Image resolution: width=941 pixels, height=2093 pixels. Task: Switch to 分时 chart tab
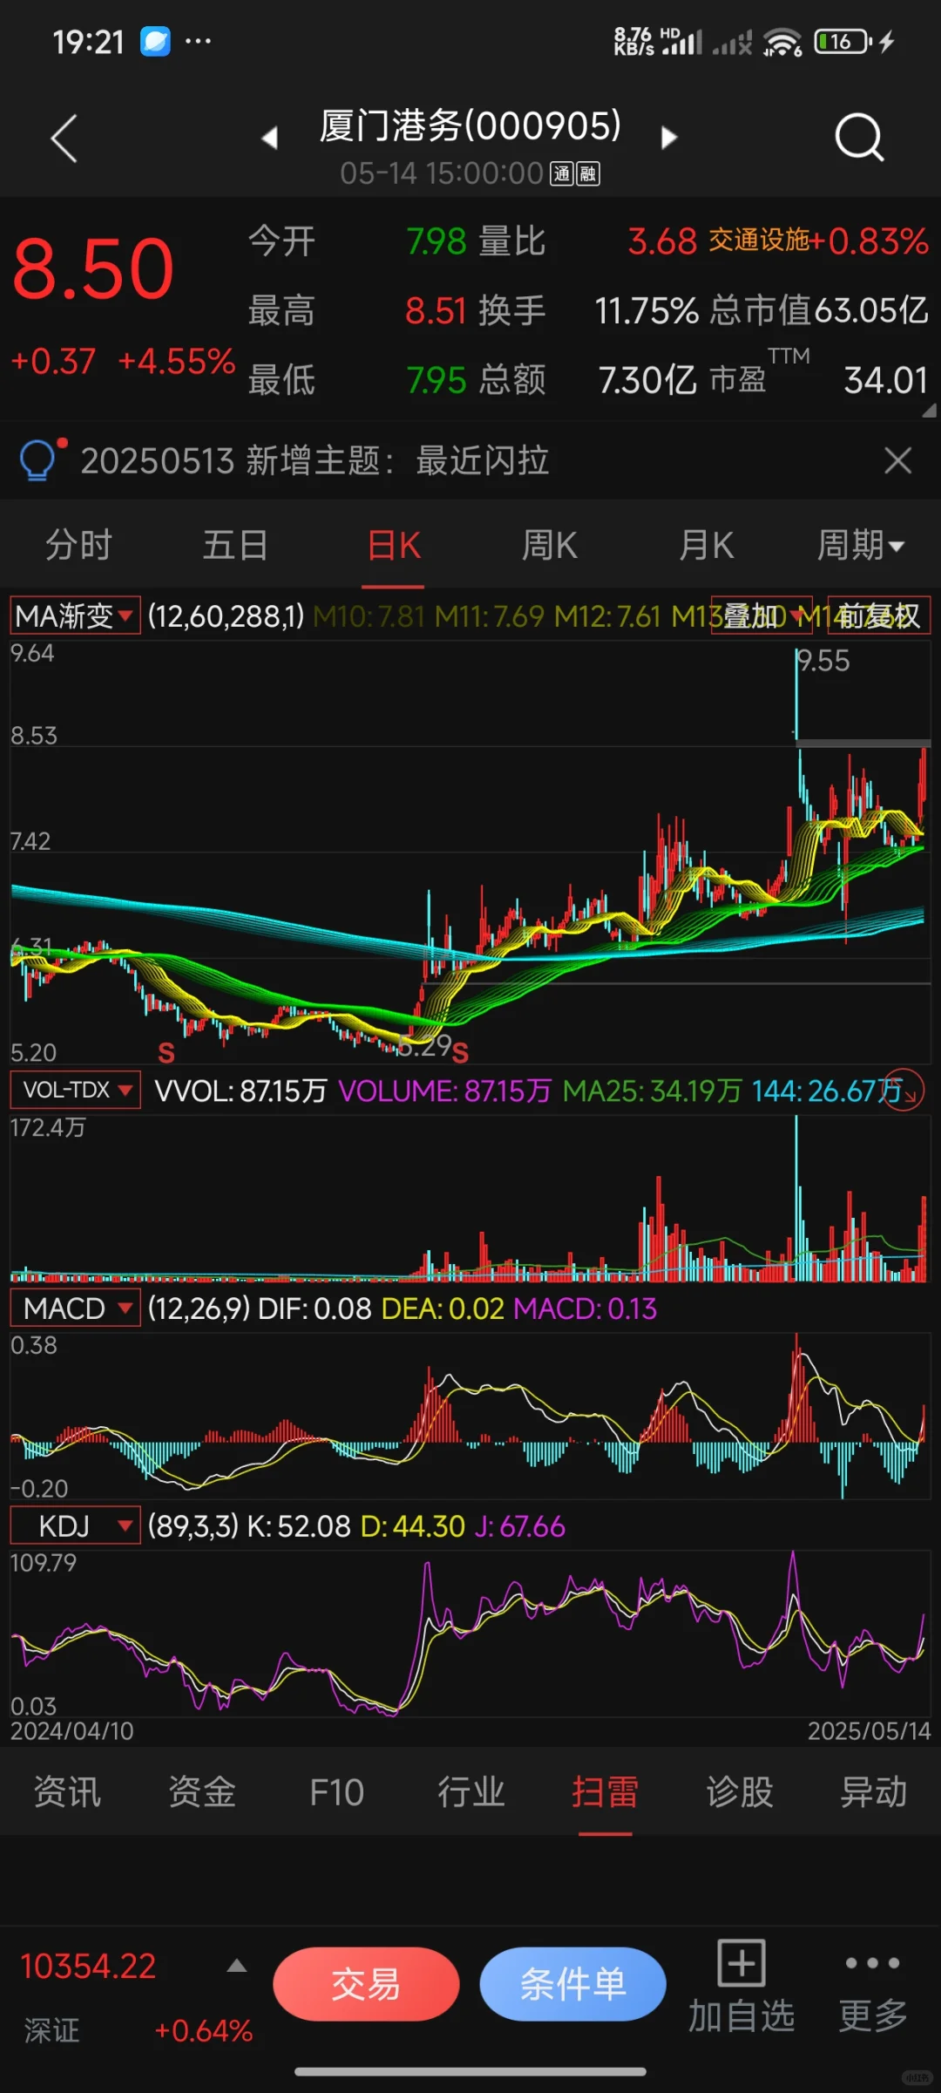(78, 546)
